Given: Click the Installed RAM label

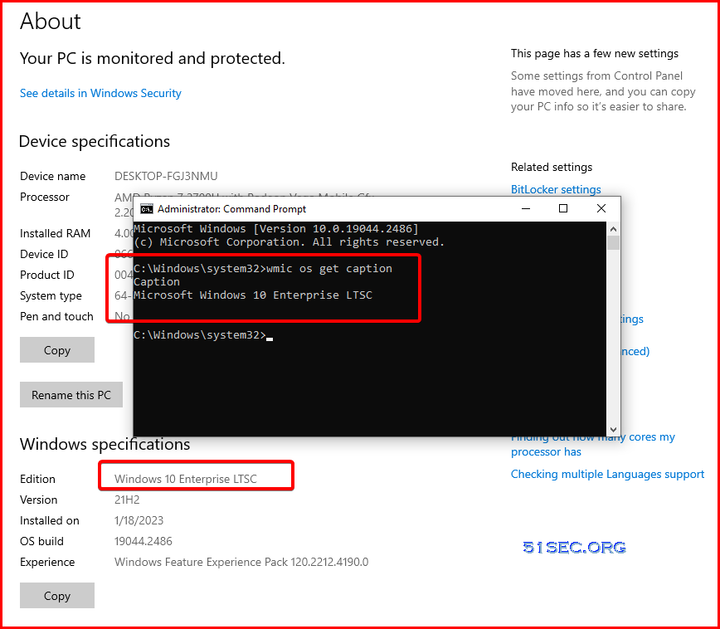Looking at the screenshot, I should [x=55, y=233].
